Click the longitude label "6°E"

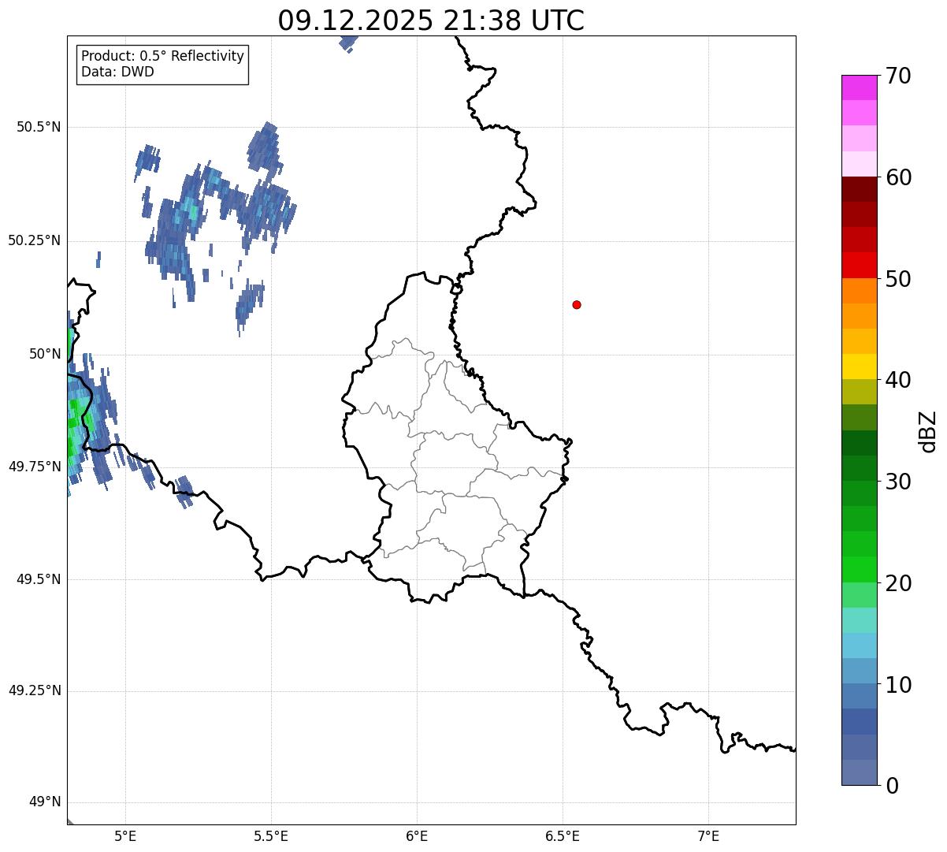click(417, 835)
